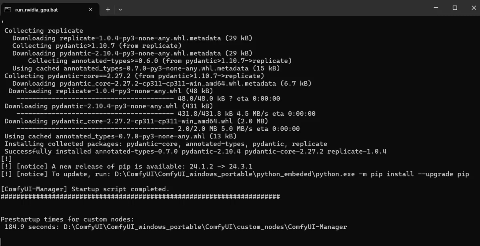This screenshot has width=480, height=246.
Task: Close the run_nvidia_gpu.bat tab
Action: point(91,9)
